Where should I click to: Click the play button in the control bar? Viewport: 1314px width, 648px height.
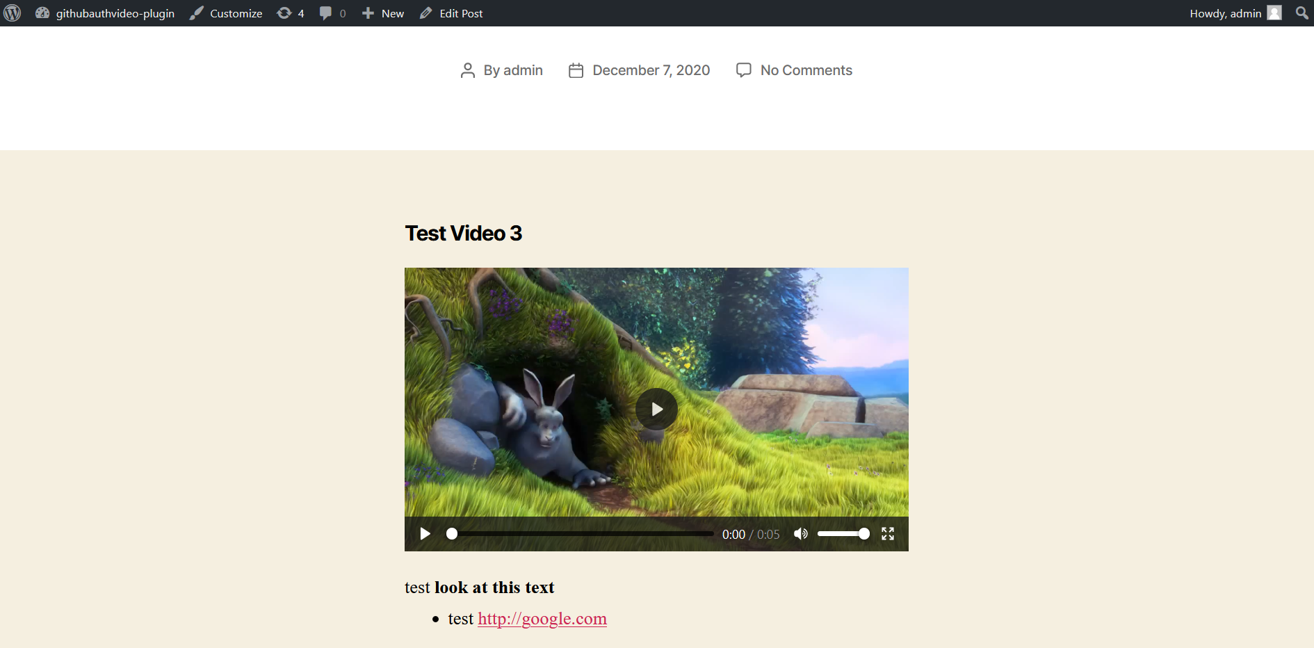tap(425, 534)
